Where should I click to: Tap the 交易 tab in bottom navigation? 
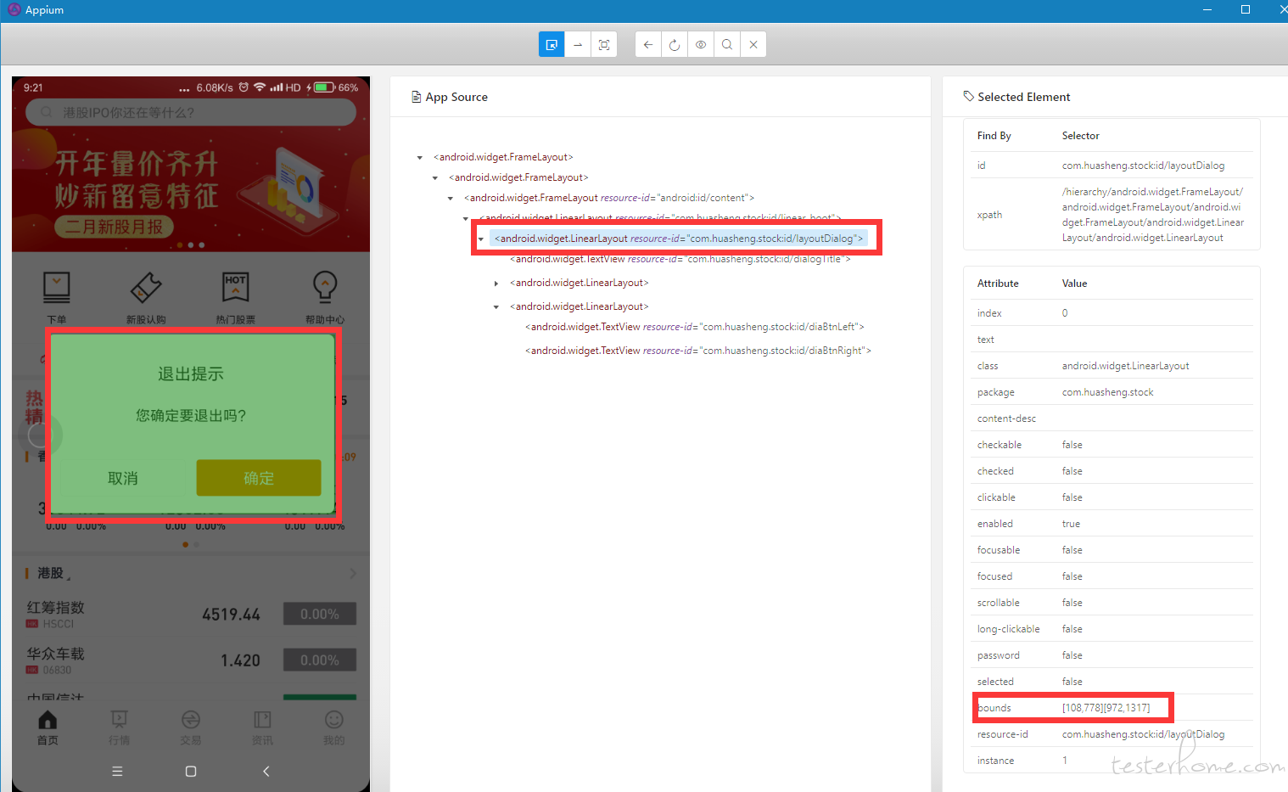(x=191, y=727)
